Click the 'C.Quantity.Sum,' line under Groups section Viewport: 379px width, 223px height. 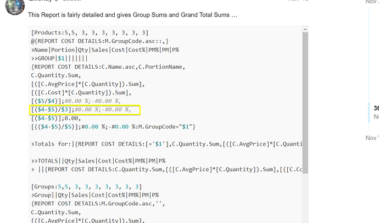pos(56,213)
